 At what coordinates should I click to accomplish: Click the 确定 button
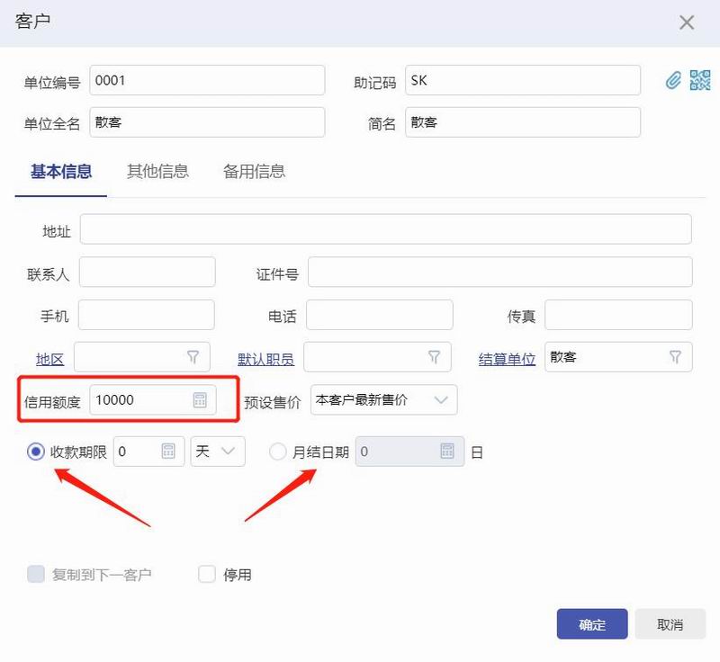pyautogui.click(x=591, y=624)
